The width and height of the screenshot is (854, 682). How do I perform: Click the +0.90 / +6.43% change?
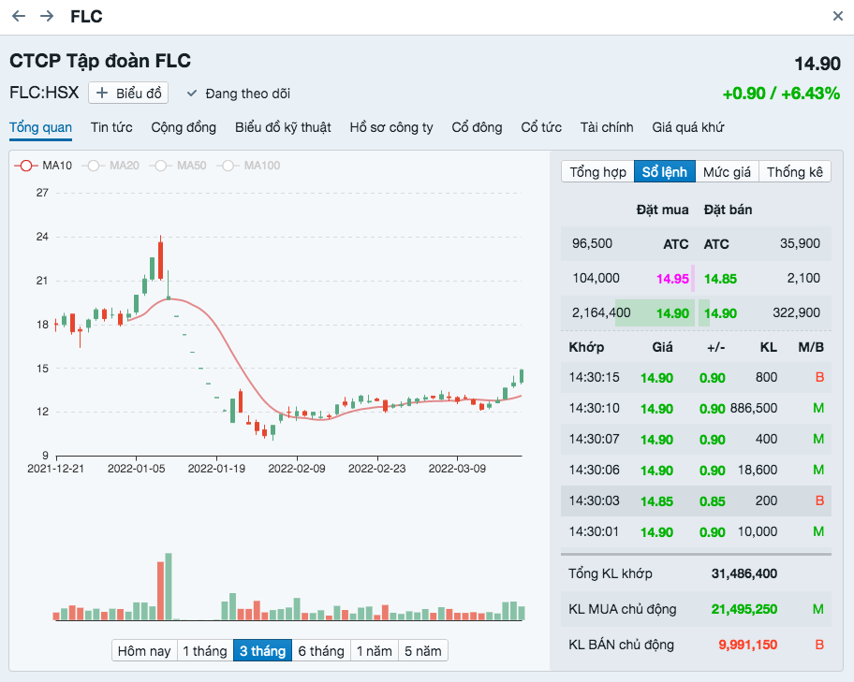781,94
